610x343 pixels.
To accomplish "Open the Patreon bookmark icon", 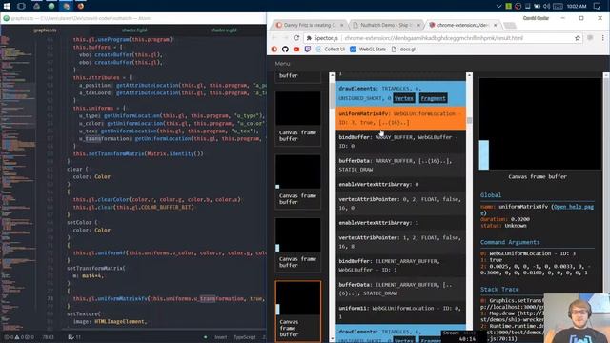I will (x=274, y=49).
